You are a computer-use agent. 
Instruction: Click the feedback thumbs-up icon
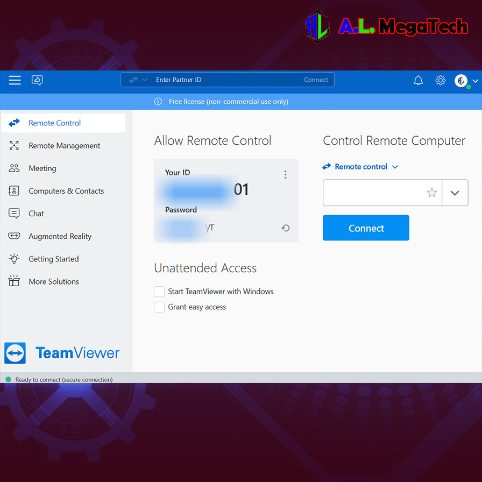click(x=37, y=80)
